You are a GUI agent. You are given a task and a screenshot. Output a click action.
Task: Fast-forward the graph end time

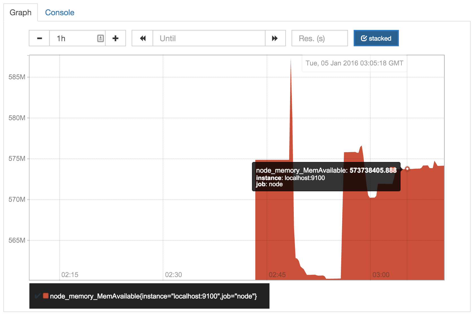(275, 38)
